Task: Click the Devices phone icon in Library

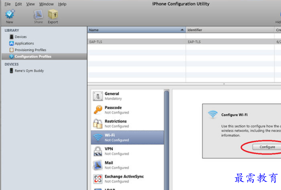Action: [x=11, y=37]
